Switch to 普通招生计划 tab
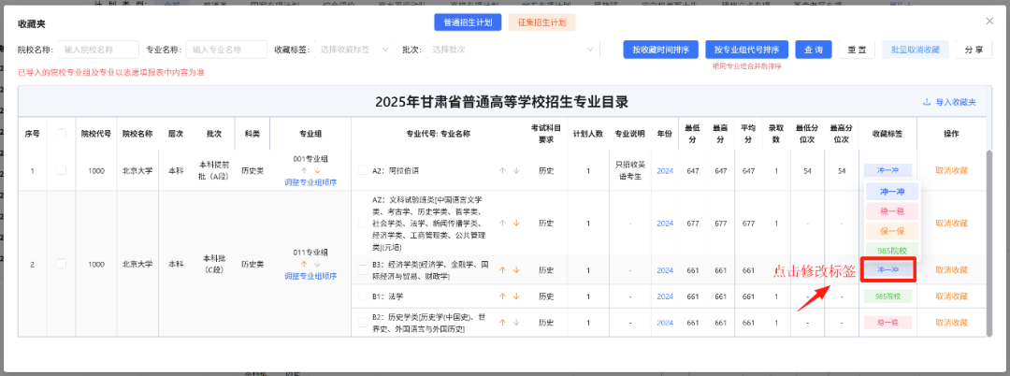This screenshot has width=1010, height=376. pyautogui.click(x=469, y=22)
